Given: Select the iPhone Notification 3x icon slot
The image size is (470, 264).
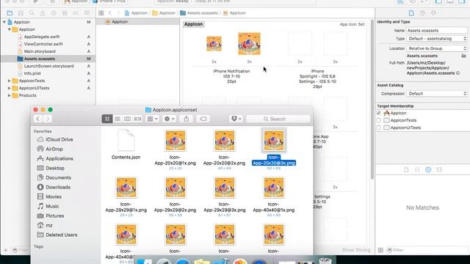Looking at the screenshot, I should 250,44.
